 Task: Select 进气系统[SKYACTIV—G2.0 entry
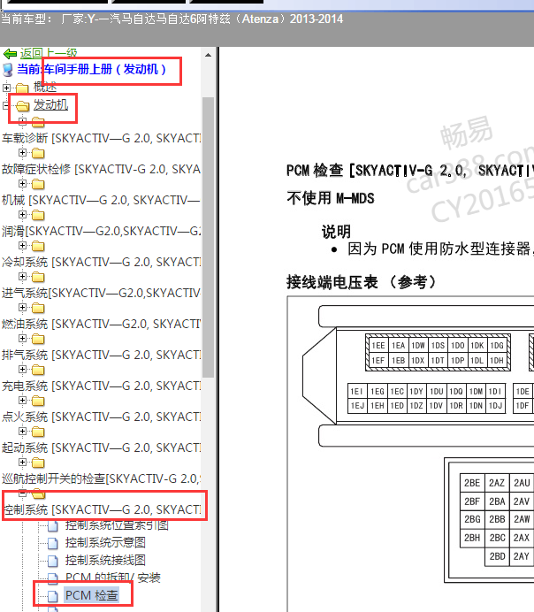click(102, 293)
